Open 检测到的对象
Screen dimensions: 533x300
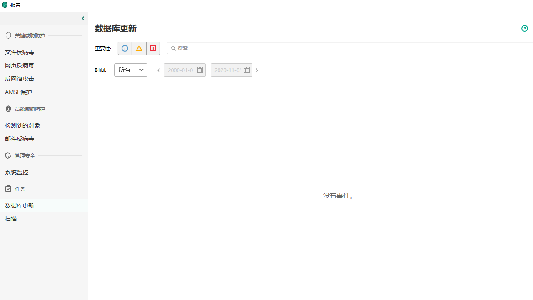tap(22, 125)
